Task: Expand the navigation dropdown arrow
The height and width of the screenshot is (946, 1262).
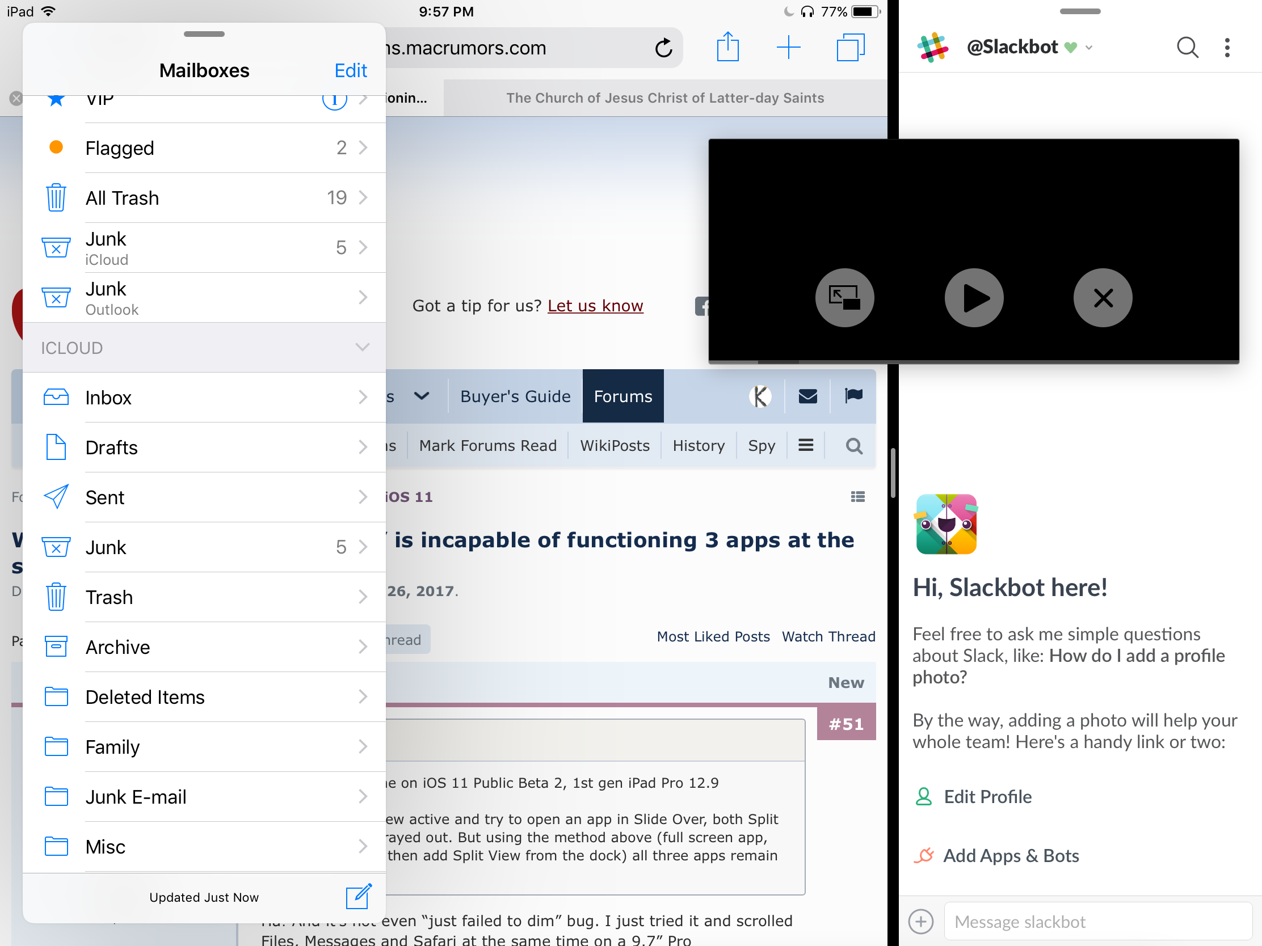Action: pos(422,396)
